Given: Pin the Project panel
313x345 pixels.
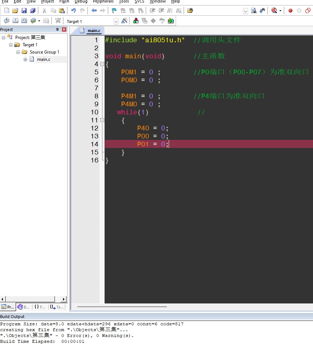Looking at the screenshot, I should (57, 30).
